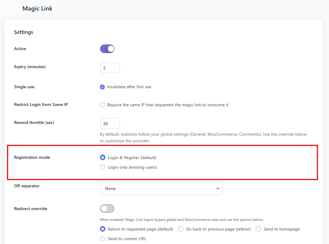Enable the Redirect override toggle
Image resolution: width=329 pixels, height=244 pixels.
click(x=107, y=209)
